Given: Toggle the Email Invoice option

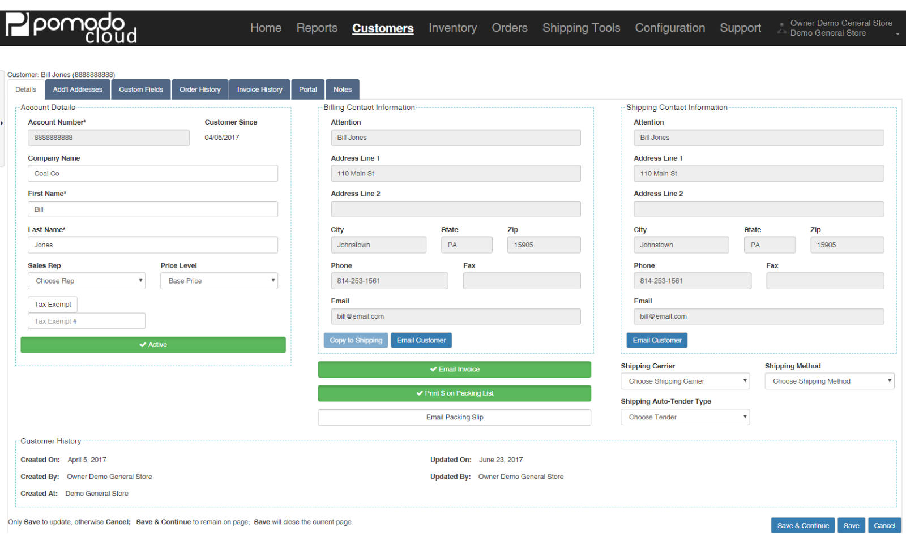Looking at the screenshot, I should point(454,370).
